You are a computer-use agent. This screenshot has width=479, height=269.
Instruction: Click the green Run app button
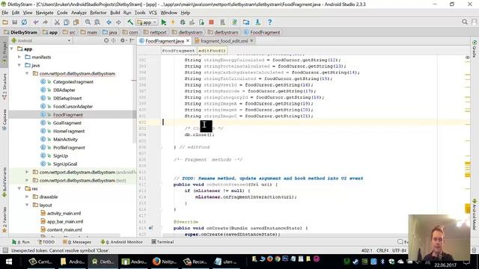164,22
